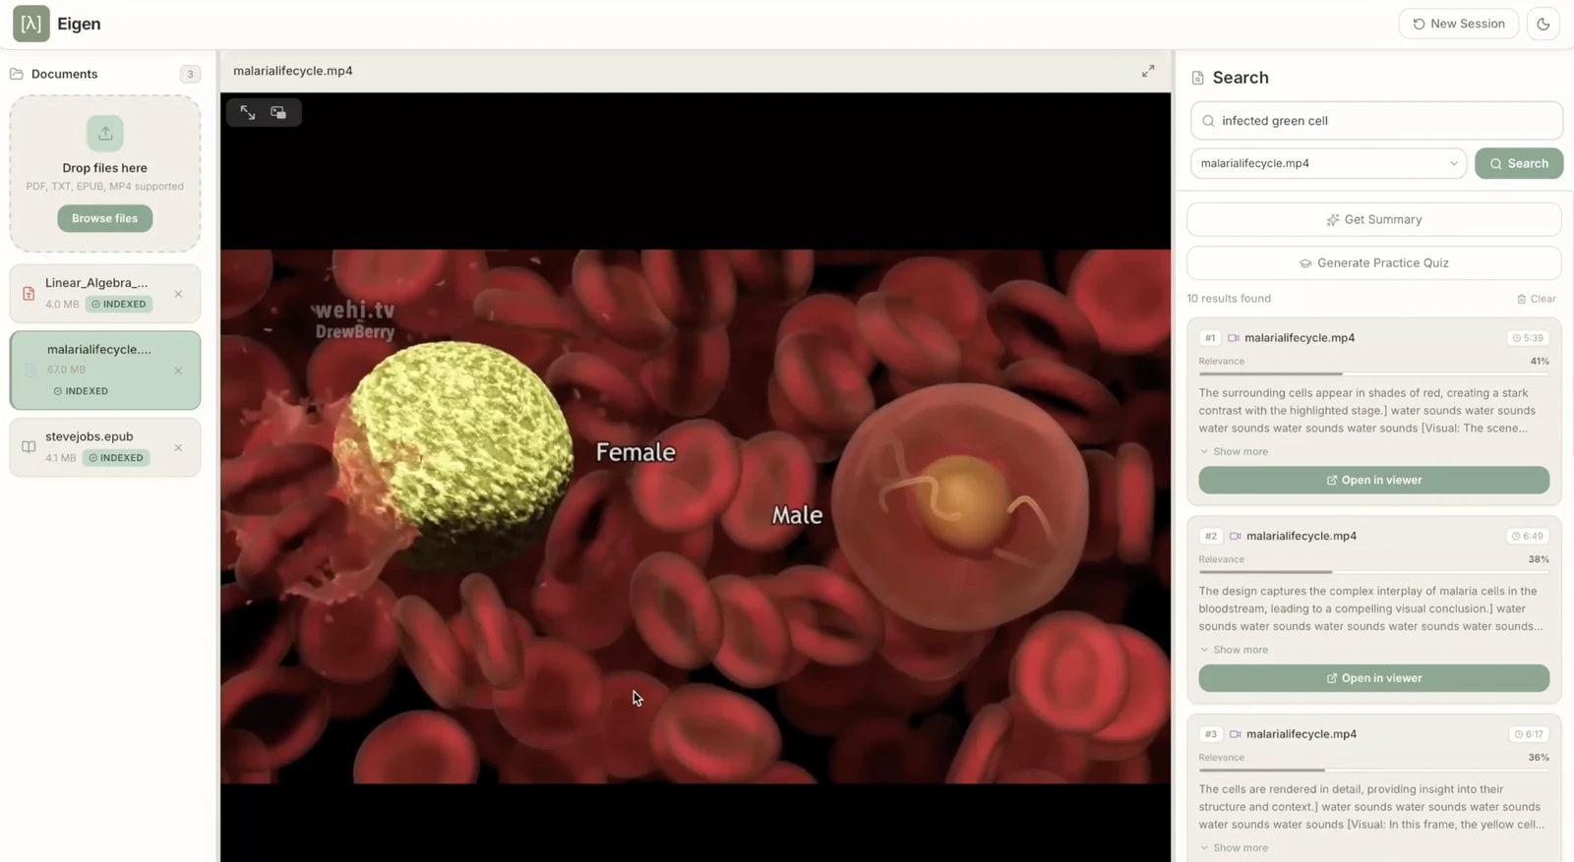Expand Show more on result #1
Viewport: 1574px width, 862px height.
pos(1234,451)
